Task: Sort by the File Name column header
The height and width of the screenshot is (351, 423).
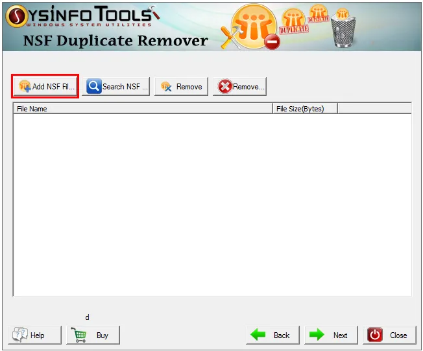Action: (143, 109)
